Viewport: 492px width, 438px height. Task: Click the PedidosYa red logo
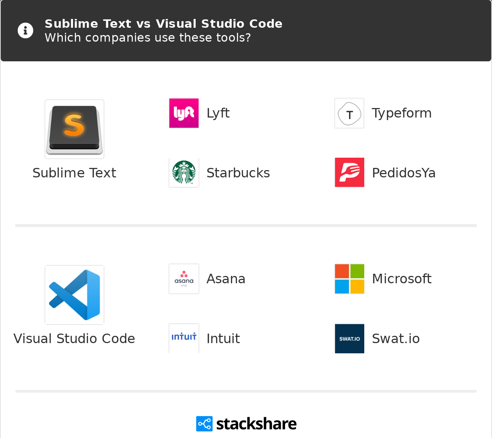pos(349,172)
